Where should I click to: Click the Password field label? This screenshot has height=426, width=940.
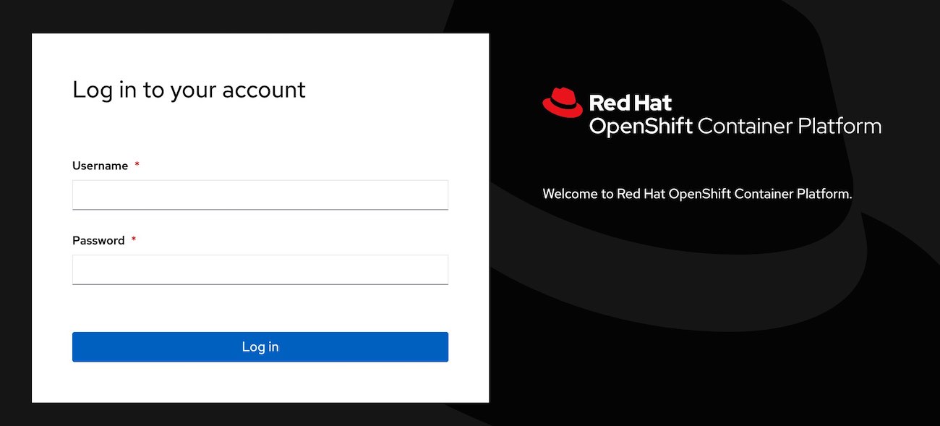pos(98,239)
